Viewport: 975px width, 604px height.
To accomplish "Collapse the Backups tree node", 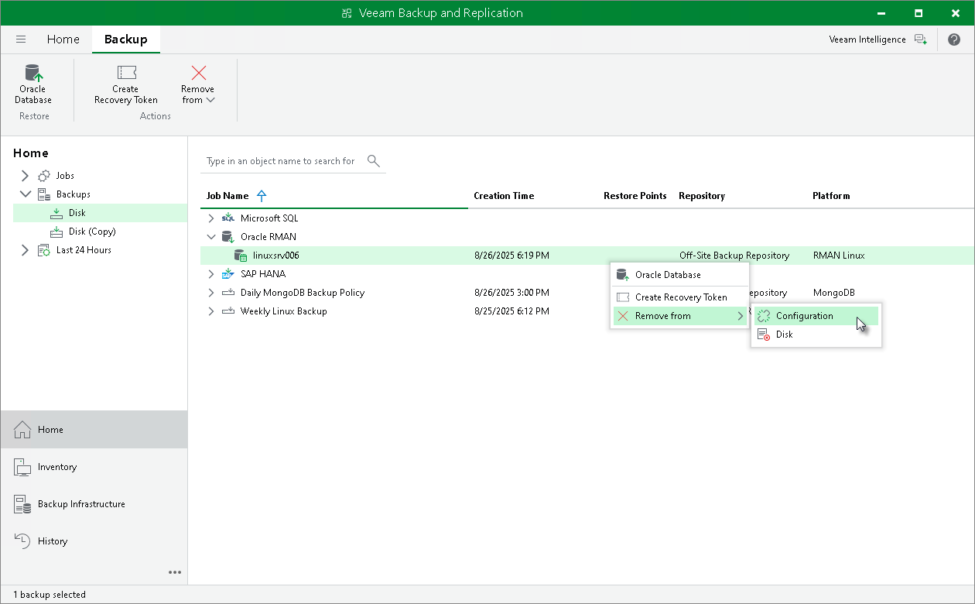I will click(25, 194).
